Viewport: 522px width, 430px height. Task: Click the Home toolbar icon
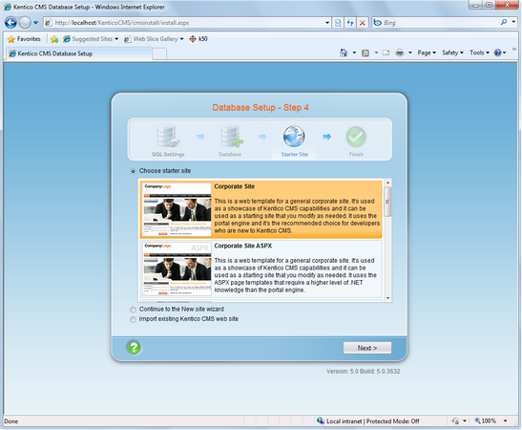tap(344, 53)
